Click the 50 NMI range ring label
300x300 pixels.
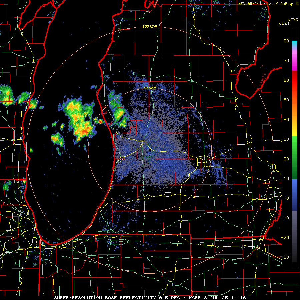(150, 88)
